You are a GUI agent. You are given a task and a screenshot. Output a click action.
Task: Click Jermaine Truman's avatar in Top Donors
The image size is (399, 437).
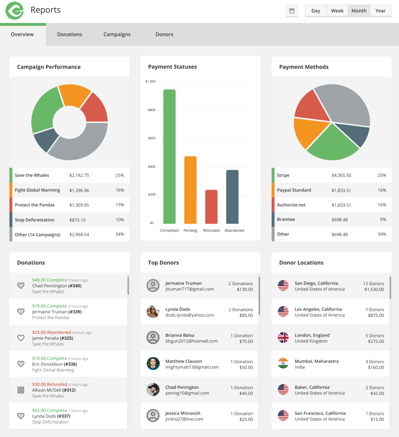pyautogui.click(x=153, y=285)
